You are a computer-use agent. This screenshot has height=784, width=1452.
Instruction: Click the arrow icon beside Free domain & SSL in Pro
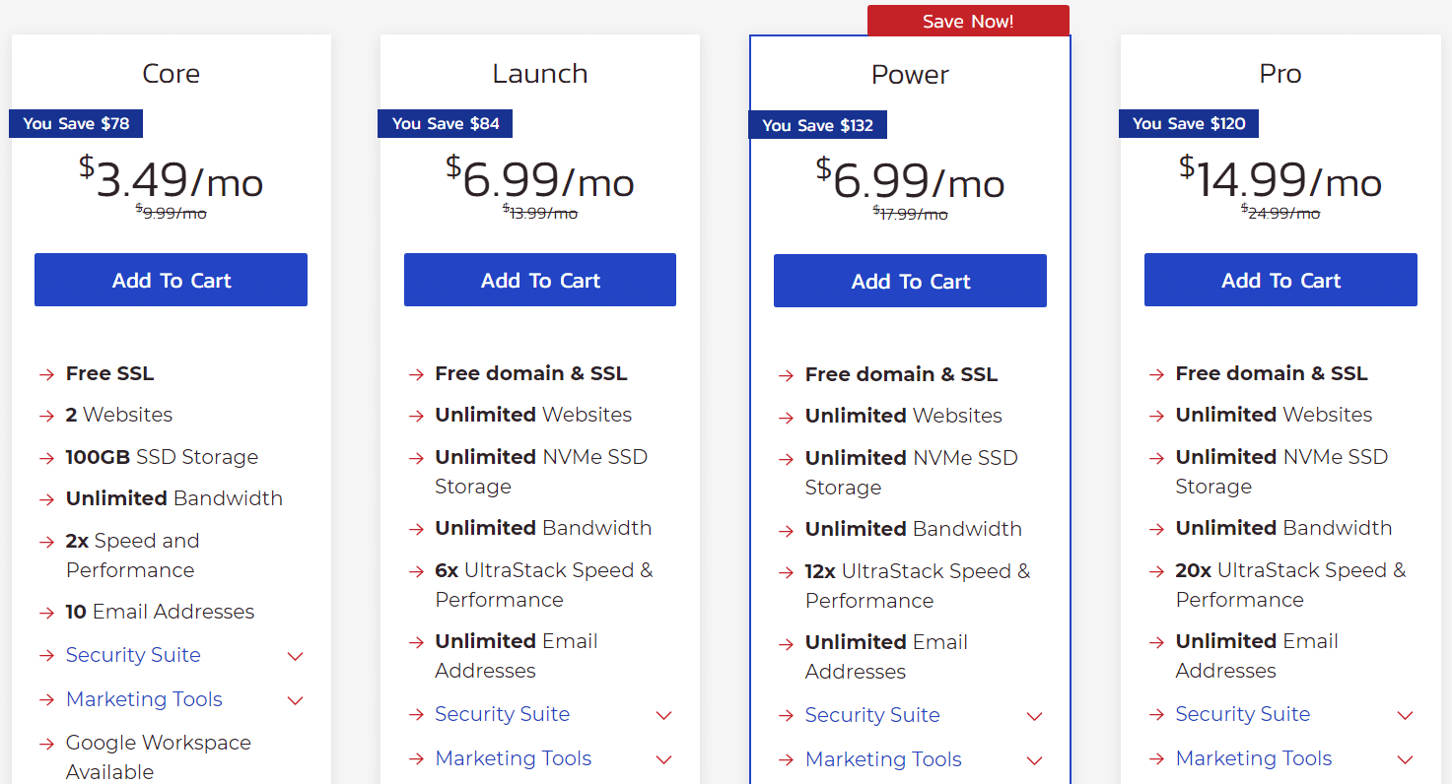[x=1155, y=373]
